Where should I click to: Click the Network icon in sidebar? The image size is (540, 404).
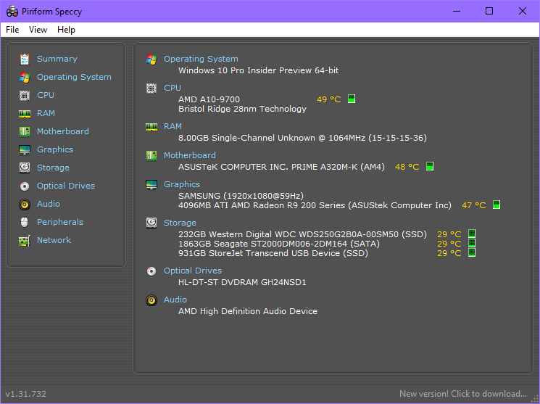[25, 240]
